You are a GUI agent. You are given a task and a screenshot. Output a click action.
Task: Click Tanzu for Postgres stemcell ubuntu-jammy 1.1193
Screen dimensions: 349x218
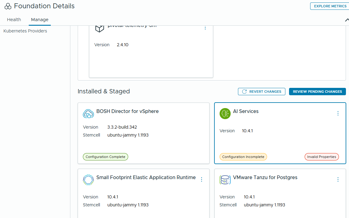(264, 205)
